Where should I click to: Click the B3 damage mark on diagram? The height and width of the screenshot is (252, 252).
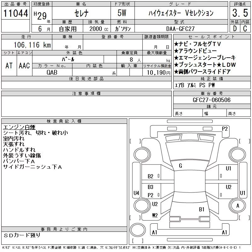click(151, 187)
